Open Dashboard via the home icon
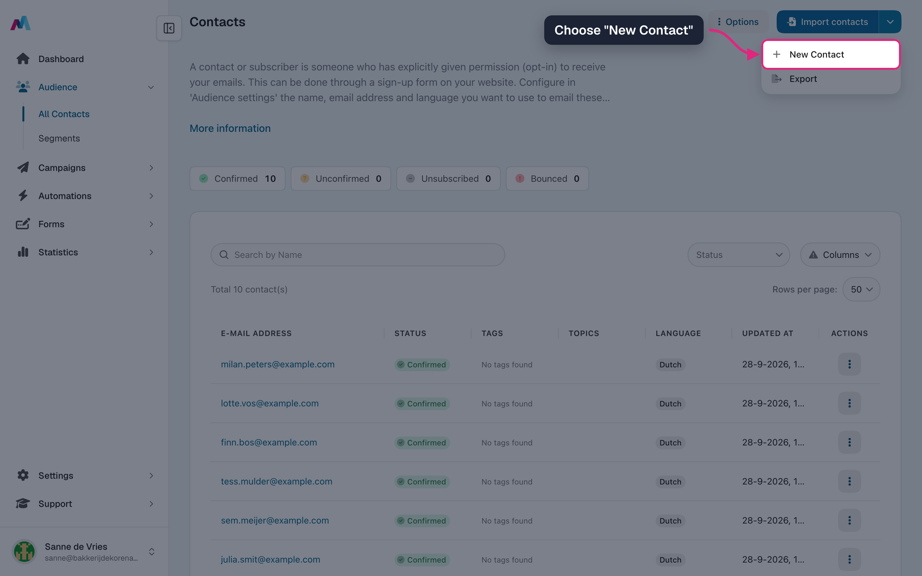This screenshot has width=922, height=576. [x=23, y=59]
